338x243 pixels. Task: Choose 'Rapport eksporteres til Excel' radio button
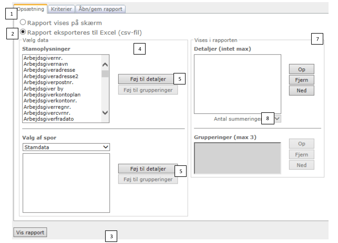(x=23, y=32)
